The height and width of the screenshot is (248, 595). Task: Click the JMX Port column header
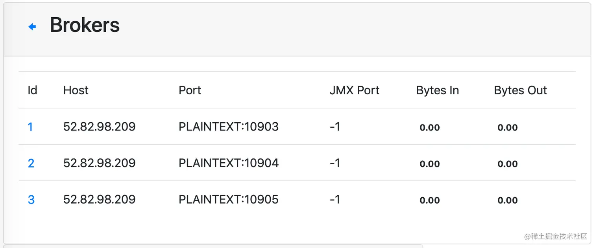354,90
